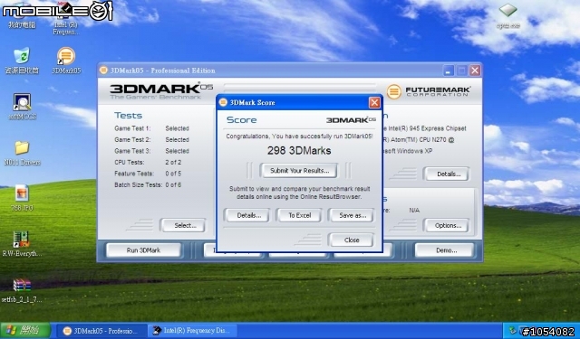Close the 3DMark Score dialog with the Close button
This screenshot has width=580, height=339.
coord(352,240)
